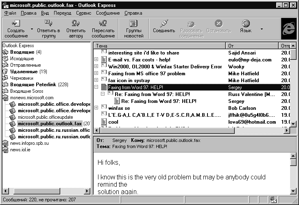The height and width of the screenshot is (205, 299).
Task: Open the Сервис menu
Action: coord(83,13)
